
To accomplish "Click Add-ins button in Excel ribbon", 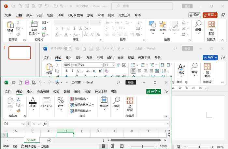I will click(x=130, y=104).
